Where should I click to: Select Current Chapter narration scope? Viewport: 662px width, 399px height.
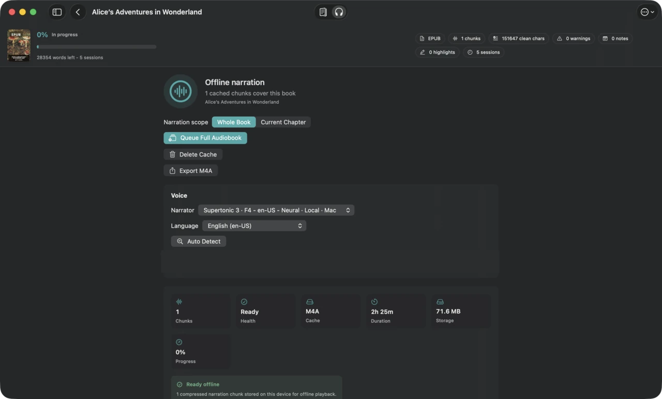[283, 122]
